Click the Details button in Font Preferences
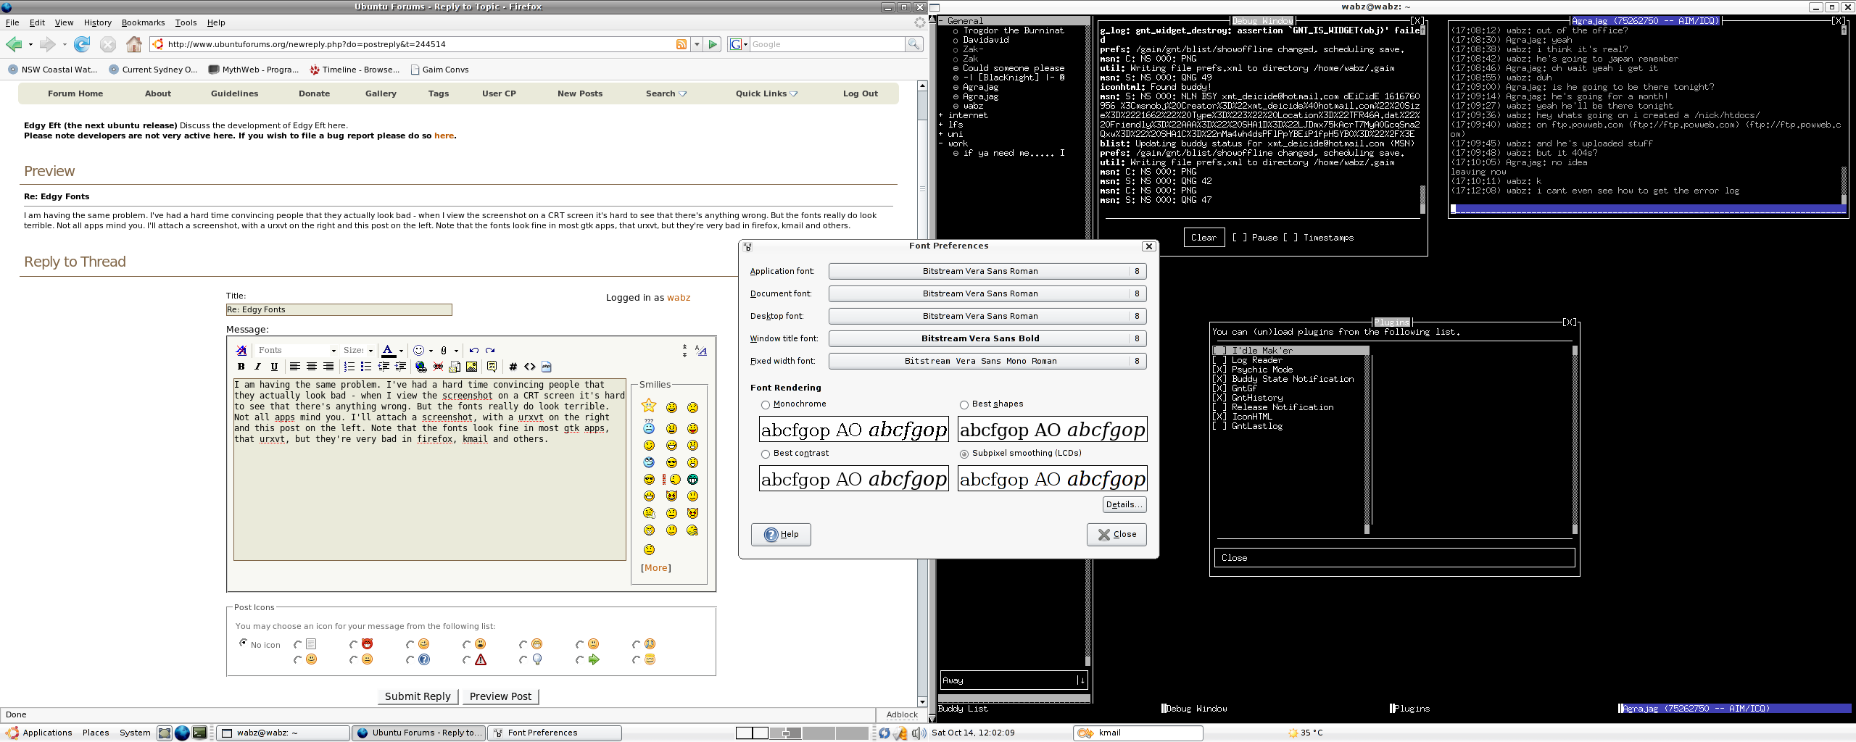The height and width of the screenshot is (742, 1856). tap(1124, 504)
